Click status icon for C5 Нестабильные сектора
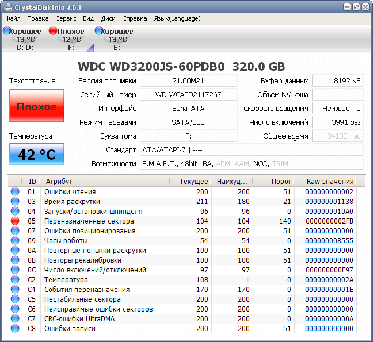 [x=15, y=299]
